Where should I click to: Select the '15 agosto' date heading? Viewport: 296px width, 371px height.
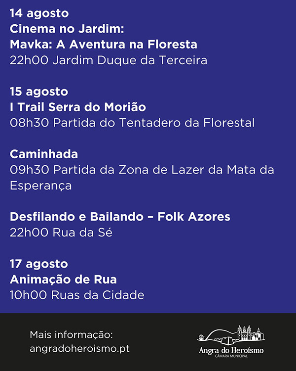point(39,92)
